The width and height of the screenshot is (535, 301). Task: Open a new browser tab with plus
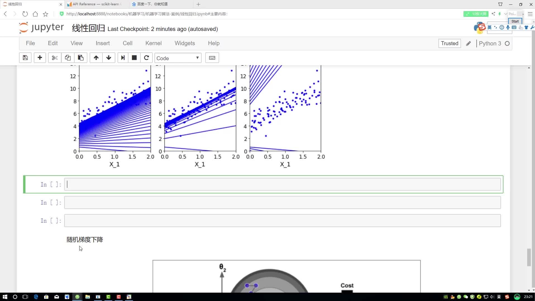198,4
